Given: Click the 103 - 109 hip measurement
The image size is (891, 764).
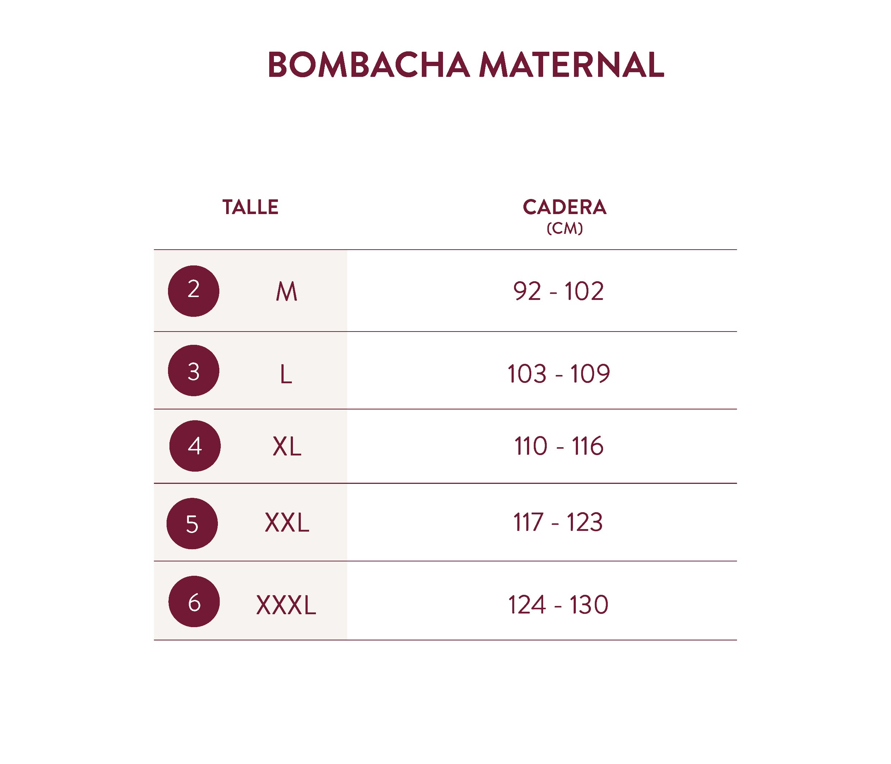Looking at the screenshot, I should (x=559, y=374).
